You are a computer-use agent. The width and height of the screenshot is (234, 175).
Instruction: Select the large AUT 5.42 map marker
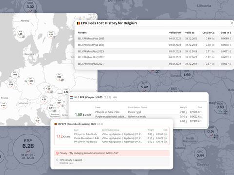point(144,87)
